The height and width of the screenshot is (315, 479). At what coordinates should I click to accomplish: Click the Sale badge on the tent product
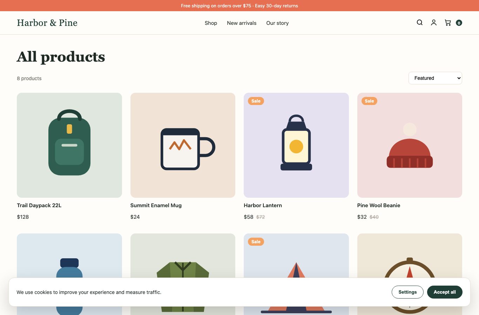point(256,242)
